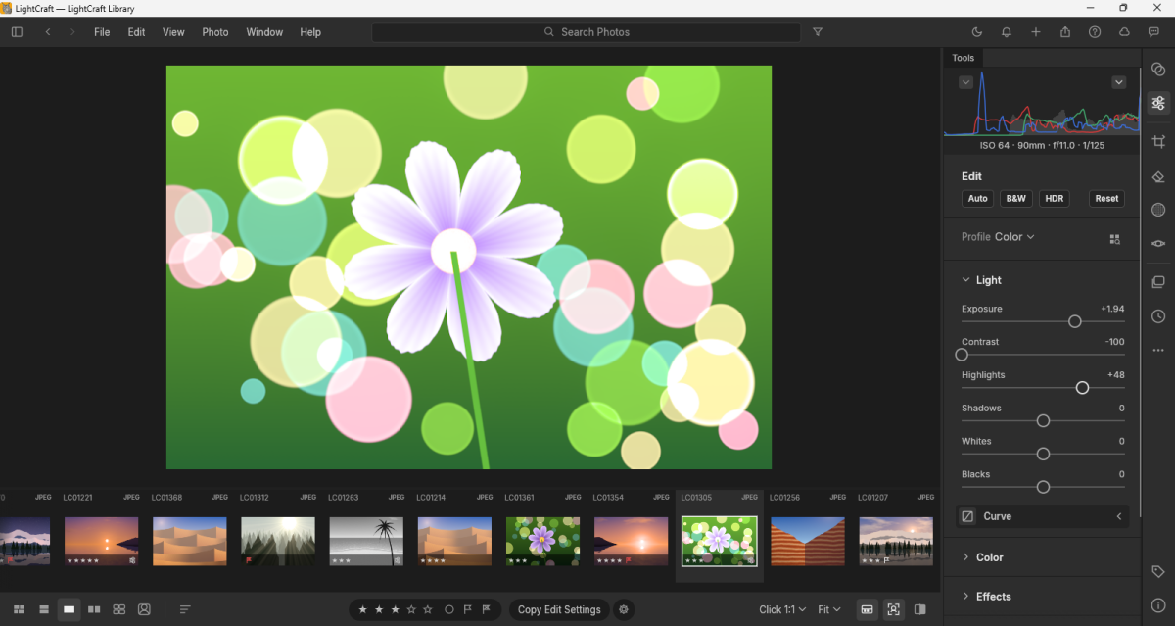Open the Click 1:1 zoom dropdown
The height and width of the screenshot is (626, 1175).
click(782, 609)
